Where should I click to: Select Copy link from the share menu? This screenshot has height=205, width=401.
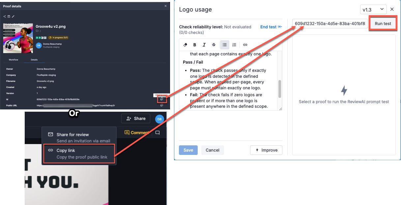(x=79, y=154)
